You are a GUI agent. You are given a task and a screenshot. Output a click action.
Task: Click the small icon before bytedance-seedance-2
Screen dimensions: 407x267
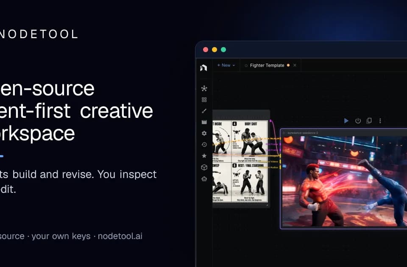284,133
